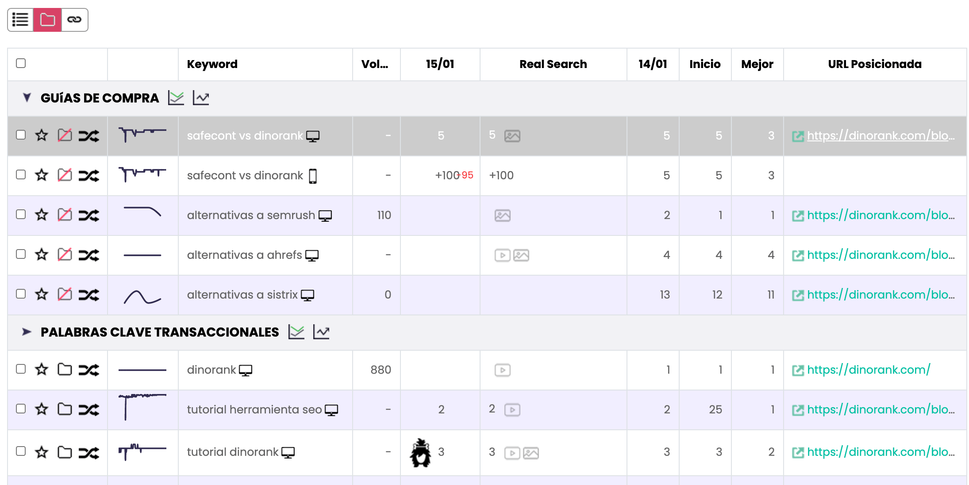
Task: Open checked-line chart icon beside GUÍAS DE COMPRA
Action: 176,98
